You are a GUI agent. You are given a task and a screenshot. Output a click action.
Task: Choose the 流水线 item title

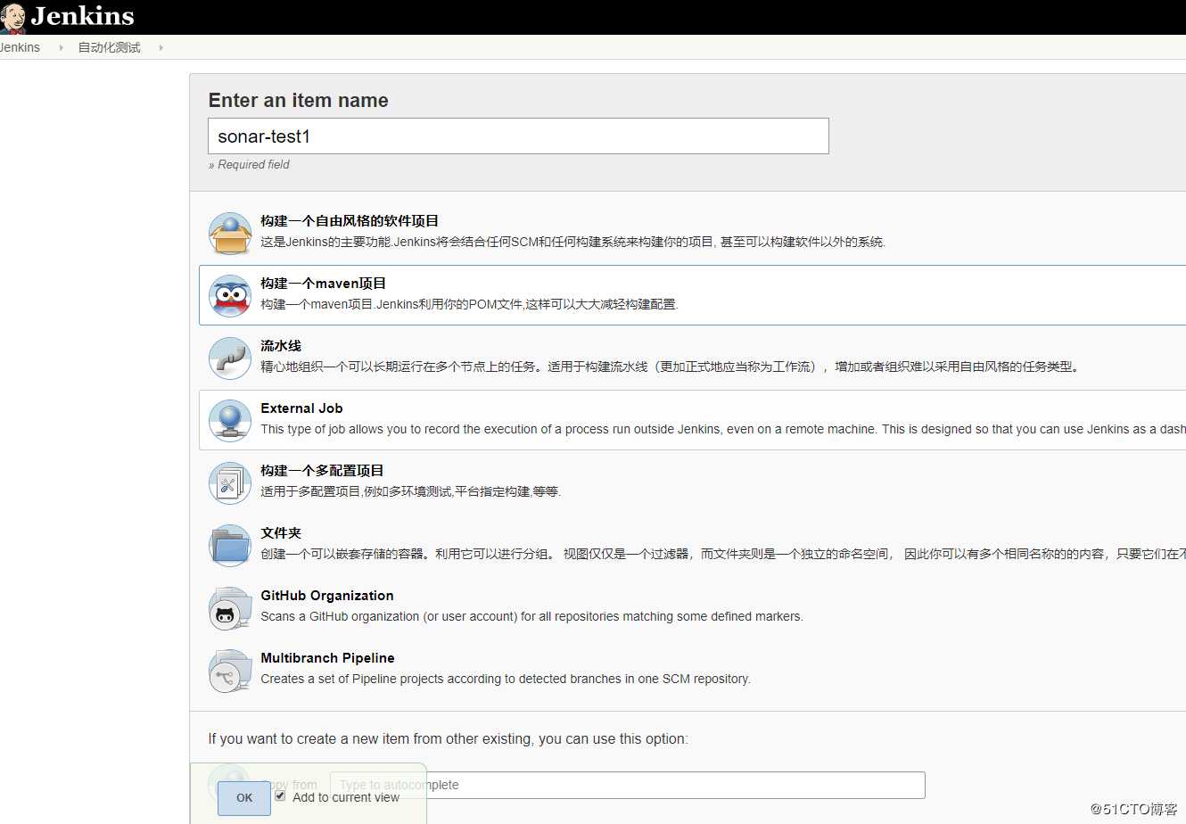[281, 345]
